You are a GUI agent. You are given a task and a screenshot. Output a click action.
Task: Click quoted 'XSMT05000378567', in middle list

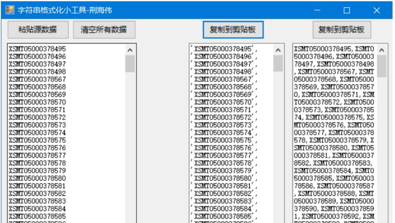click(x=224, y=79)
